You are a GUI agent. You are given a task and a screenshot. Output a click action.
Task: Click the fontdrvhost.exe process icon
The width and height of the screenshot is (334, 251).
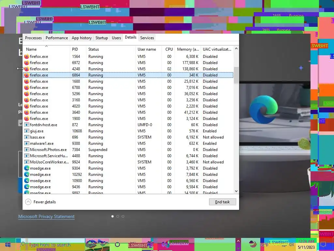27,125
